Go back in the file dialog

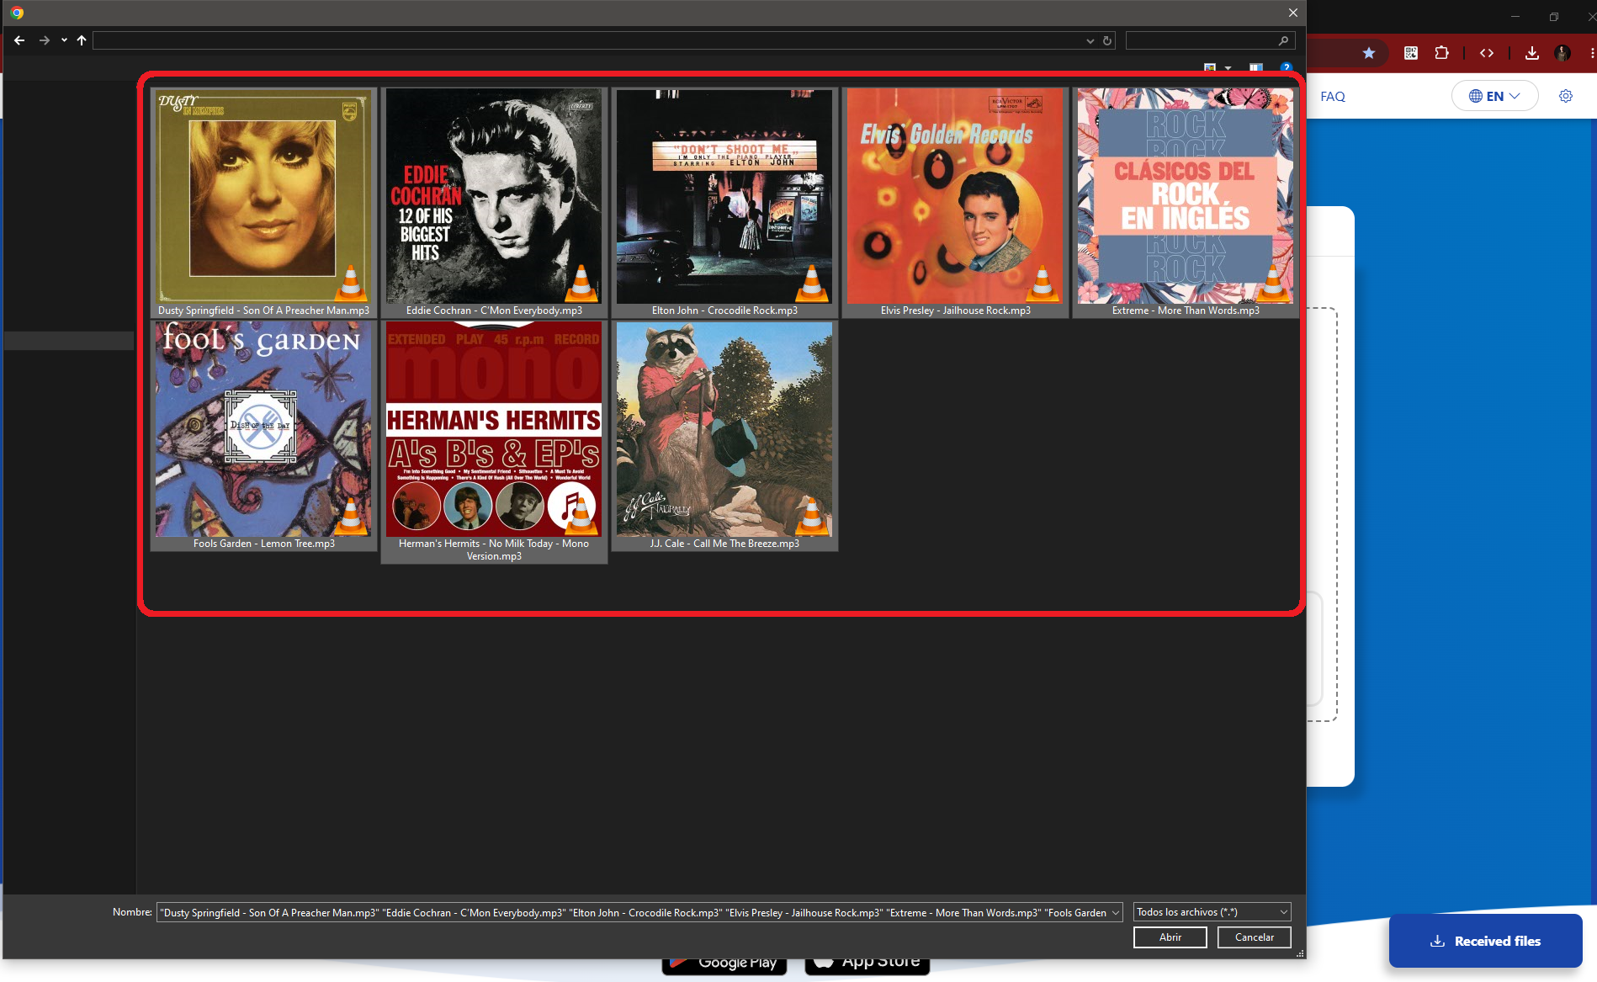[19, 40]
